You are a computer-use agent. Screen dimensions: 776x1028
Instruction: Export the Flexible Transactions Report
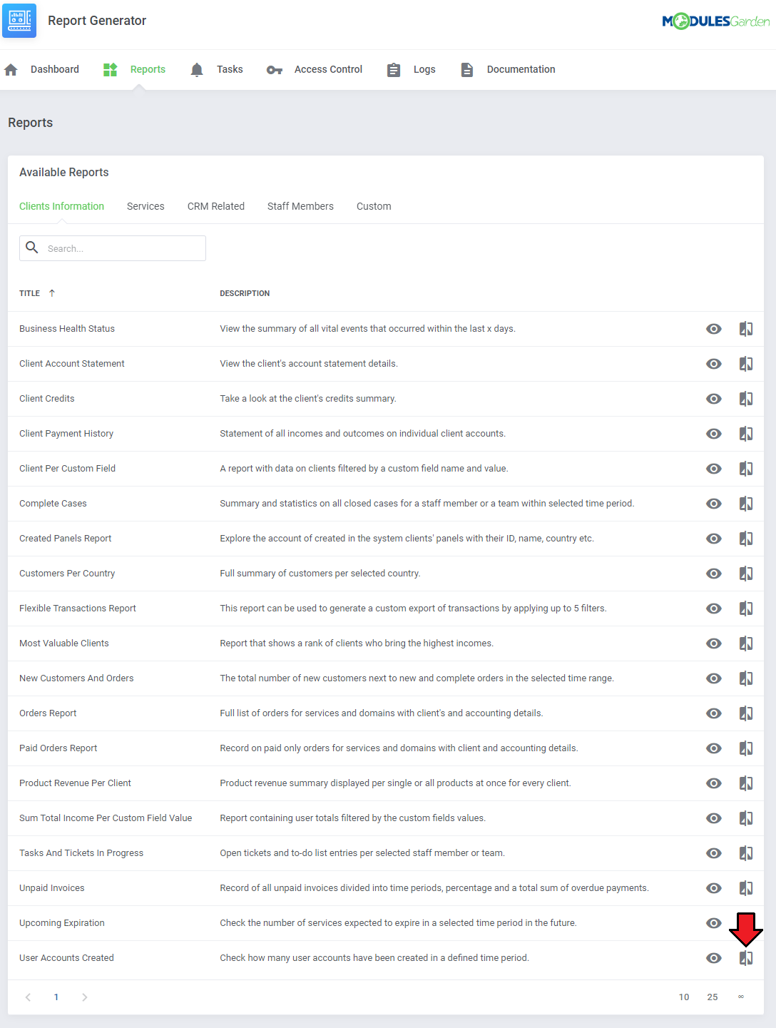746,609
